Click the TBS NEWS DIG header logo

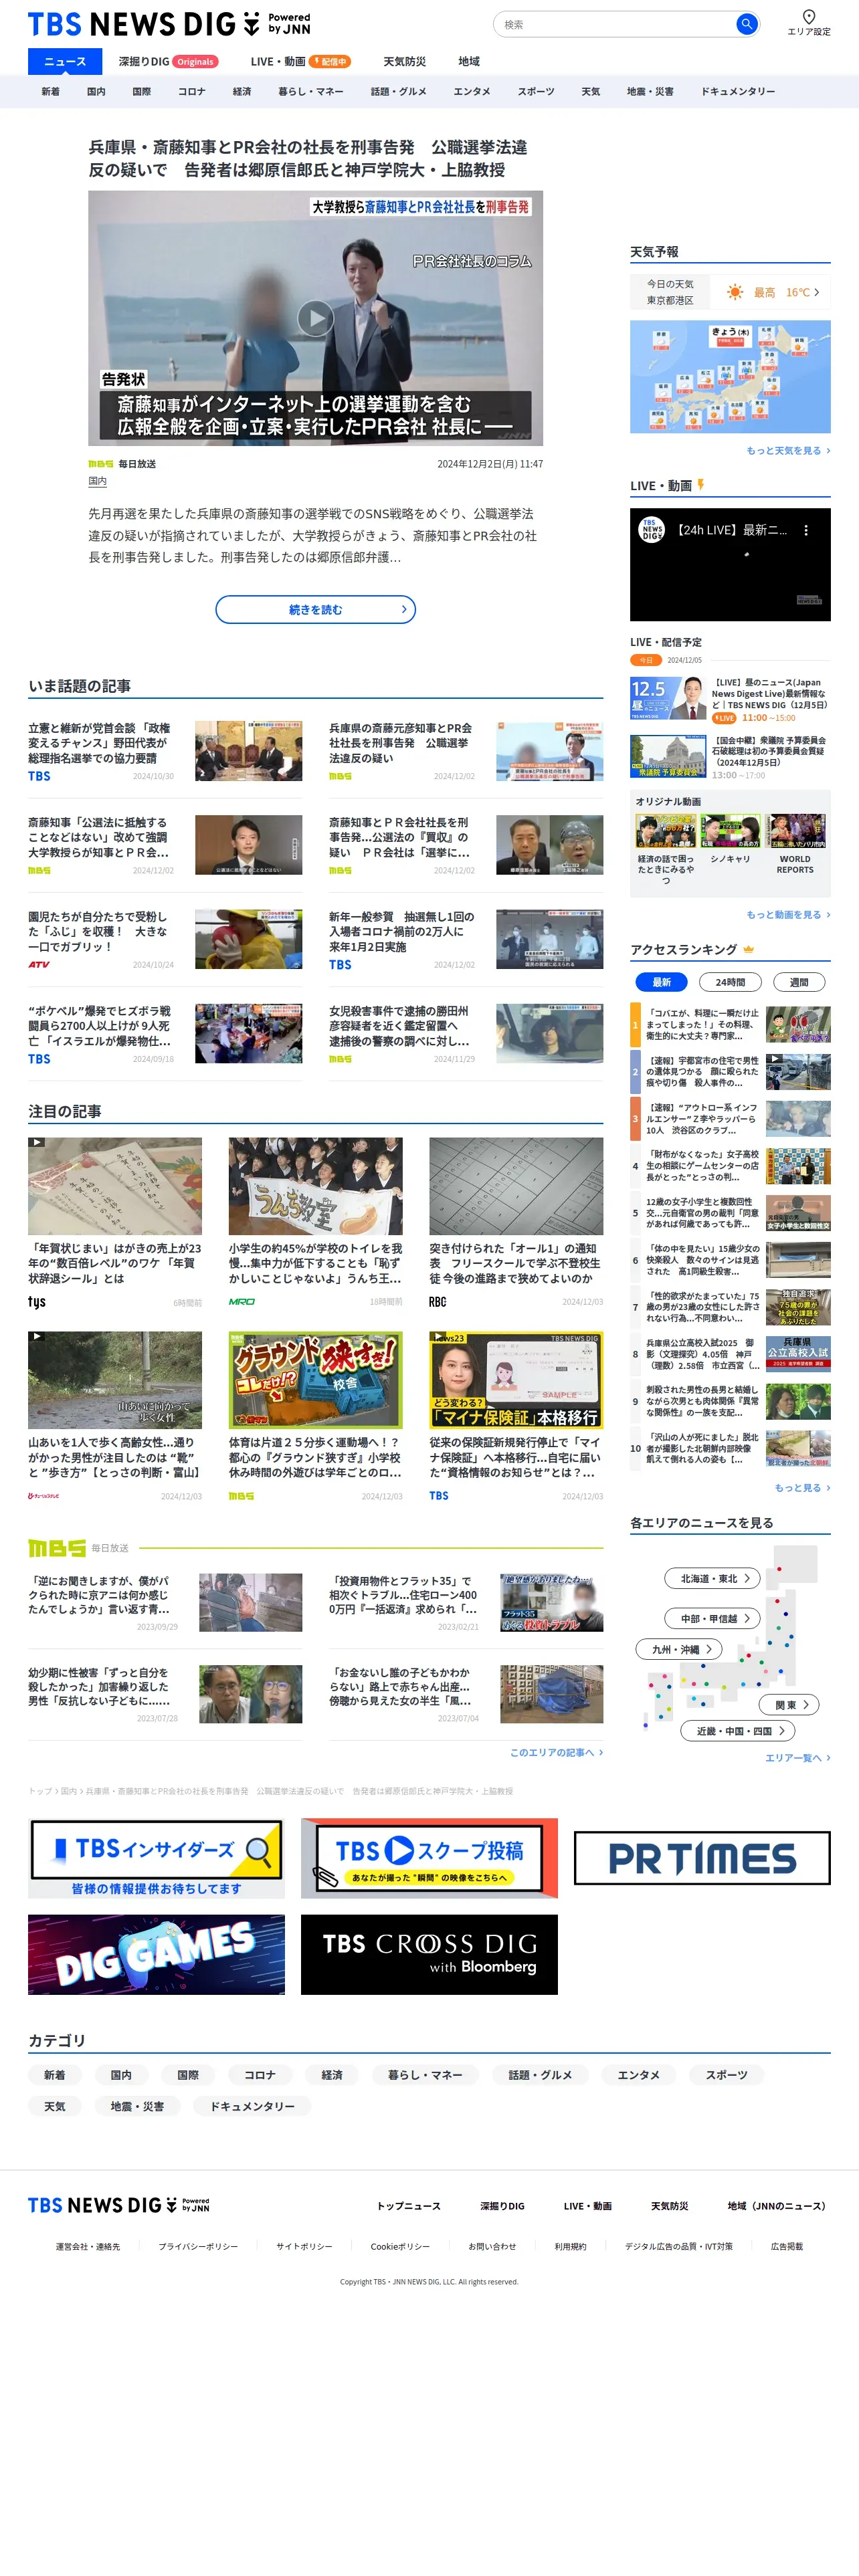169,24
